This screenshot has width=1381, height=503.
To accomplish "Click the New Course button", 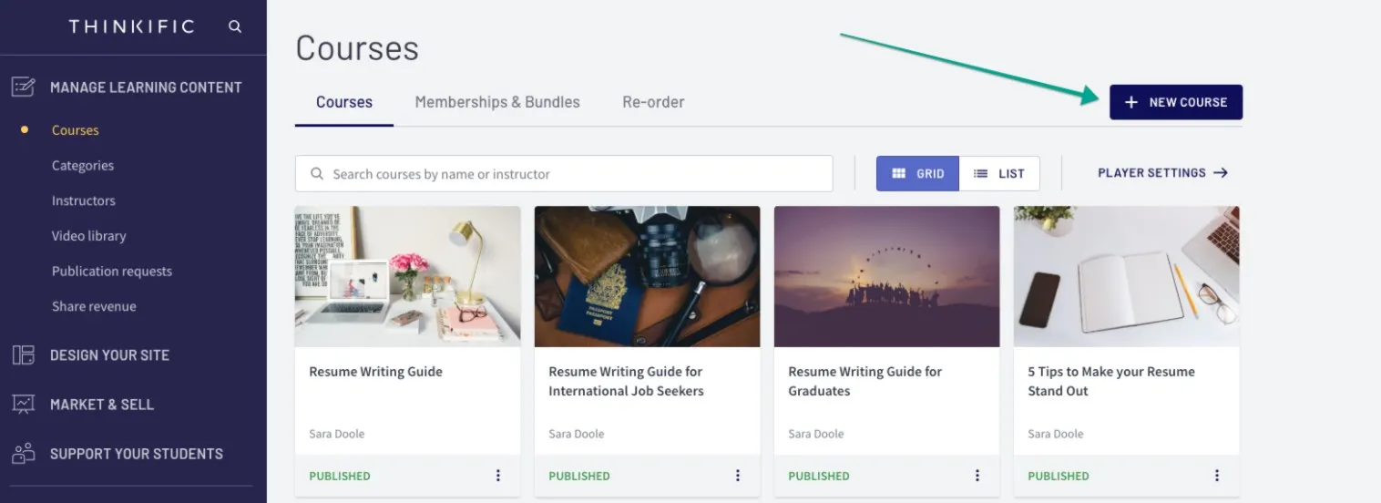I will tap(1176, 102).
